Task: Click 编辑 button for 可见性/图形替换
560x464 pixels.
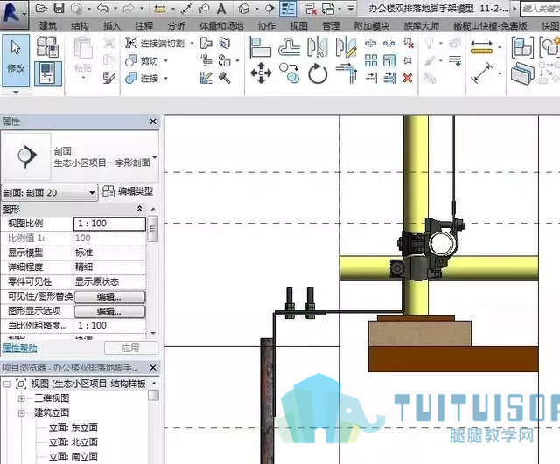Action: [109, 297]
